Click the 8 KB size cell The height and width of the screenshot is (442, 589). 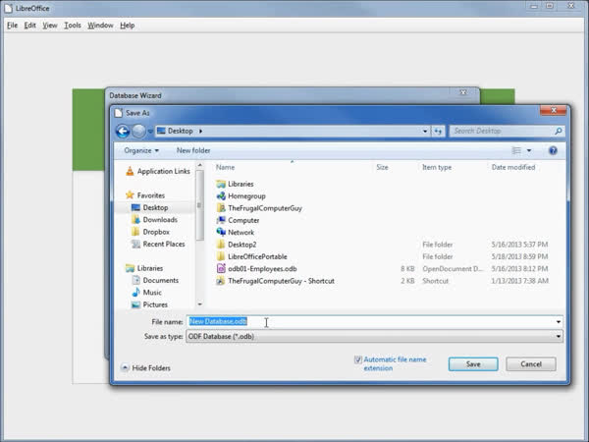407,269
